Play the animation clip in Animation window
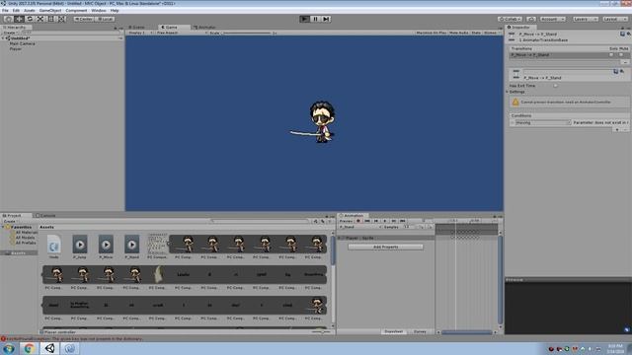632x355 pixels. 384,221
